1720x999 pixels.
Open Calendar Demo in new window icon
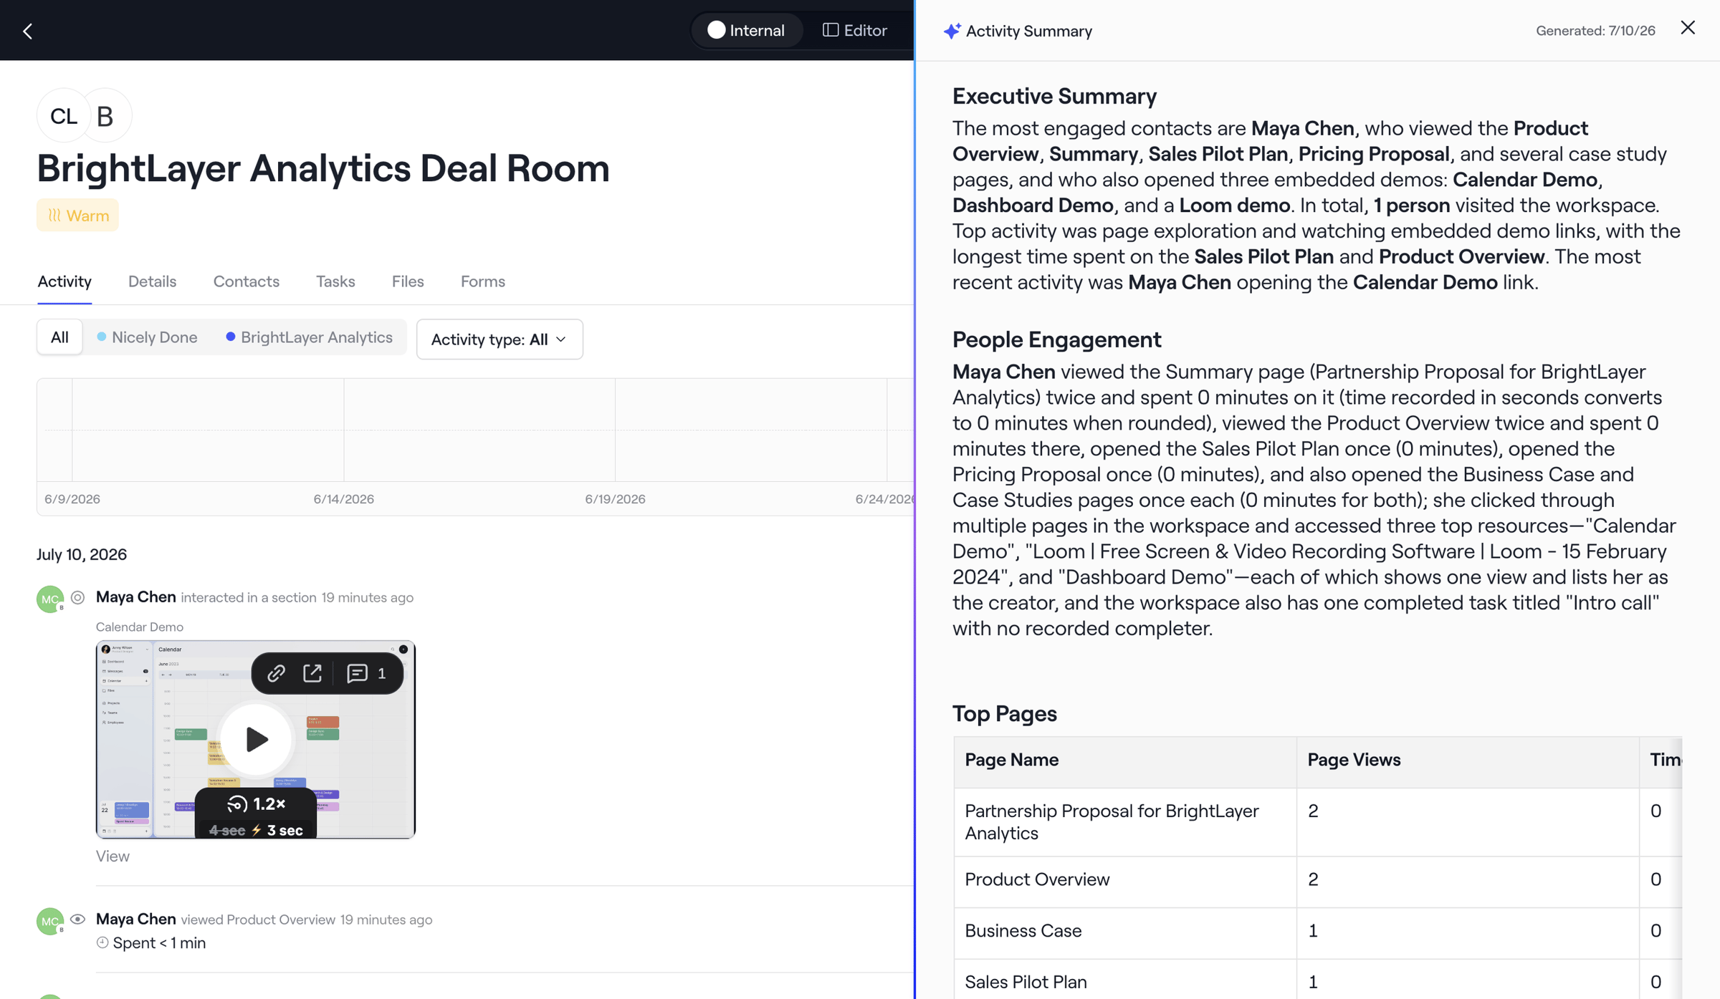[x=312, y=673]
